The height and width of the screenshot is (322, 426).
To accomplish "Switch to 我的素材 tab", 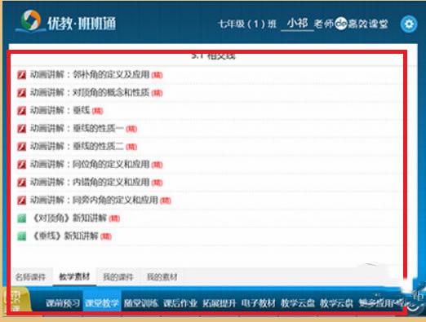I will 162,277.
